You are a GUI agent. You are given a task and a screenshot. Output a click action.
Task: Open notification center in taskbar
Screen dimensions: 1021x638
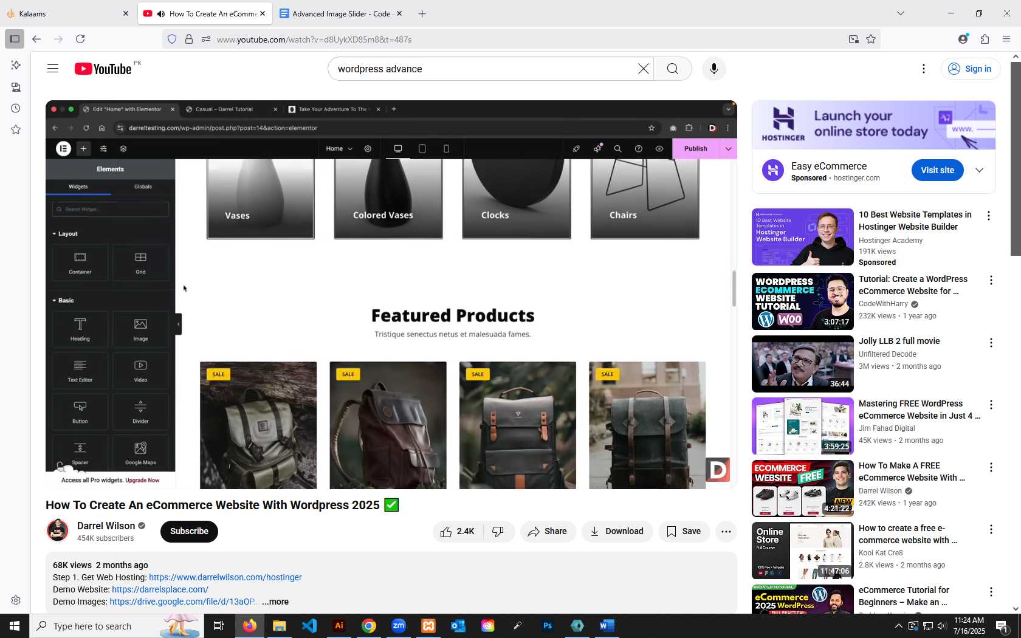coord(1002,626)
